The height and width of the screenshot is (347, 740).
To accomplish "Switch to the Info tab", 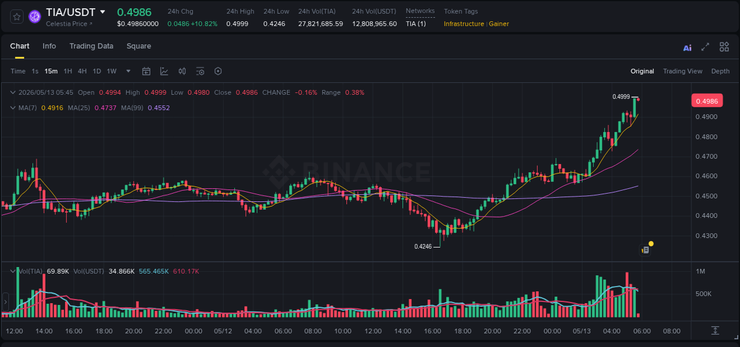I will click(x=49, y=46).
